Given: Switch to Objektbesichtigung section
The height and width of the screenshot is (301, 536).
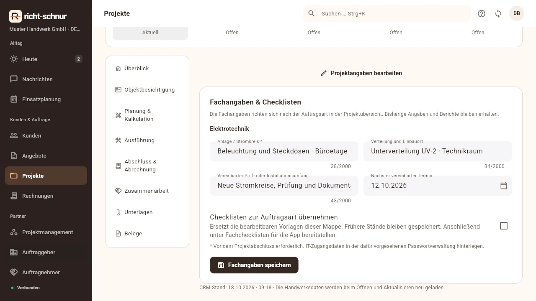Looking at the screenshot, I should tap(147, 89).
